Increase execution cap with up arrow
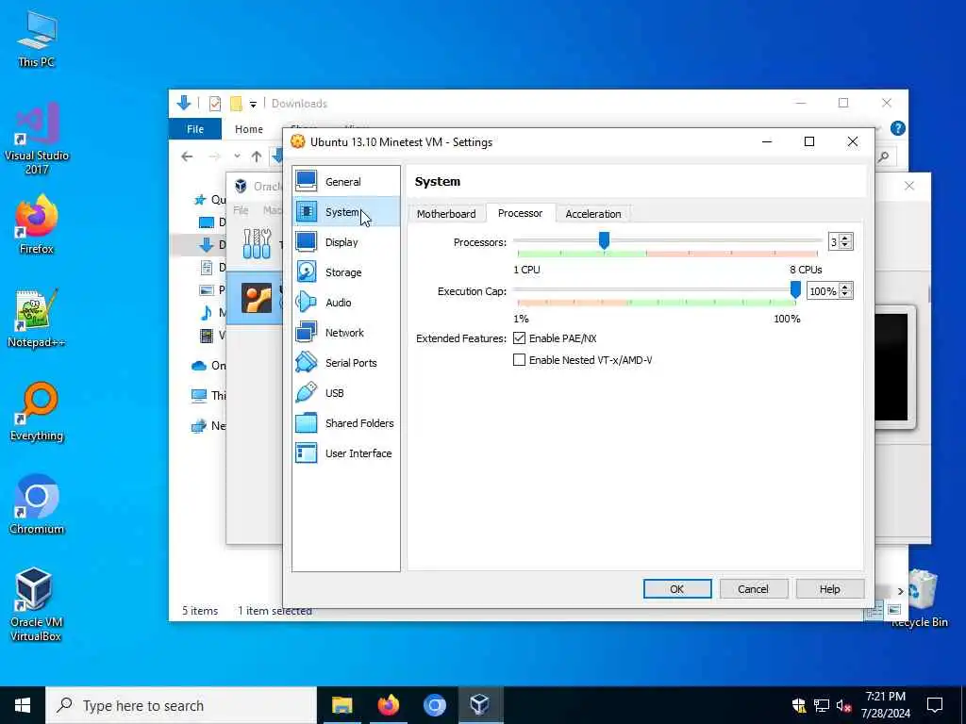The image size is (966, 724). click(x=846, y=288)
